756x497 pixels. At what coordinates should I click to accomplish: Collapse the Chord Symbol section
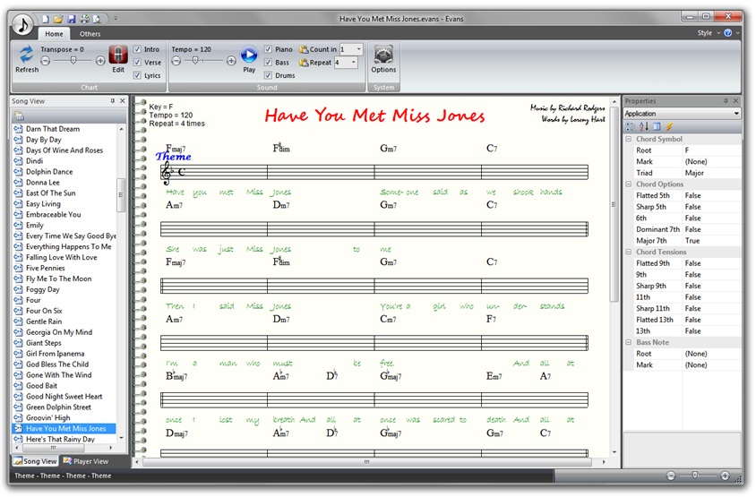click(x=628, y=139)
